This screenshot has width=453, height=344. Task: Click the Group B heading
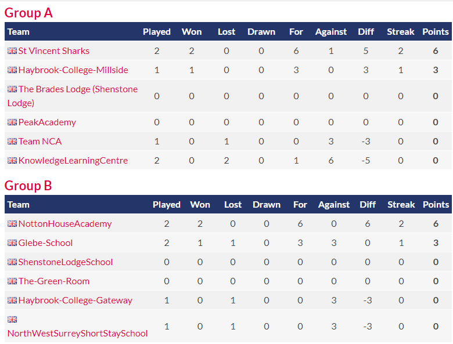tap(28, 186)
